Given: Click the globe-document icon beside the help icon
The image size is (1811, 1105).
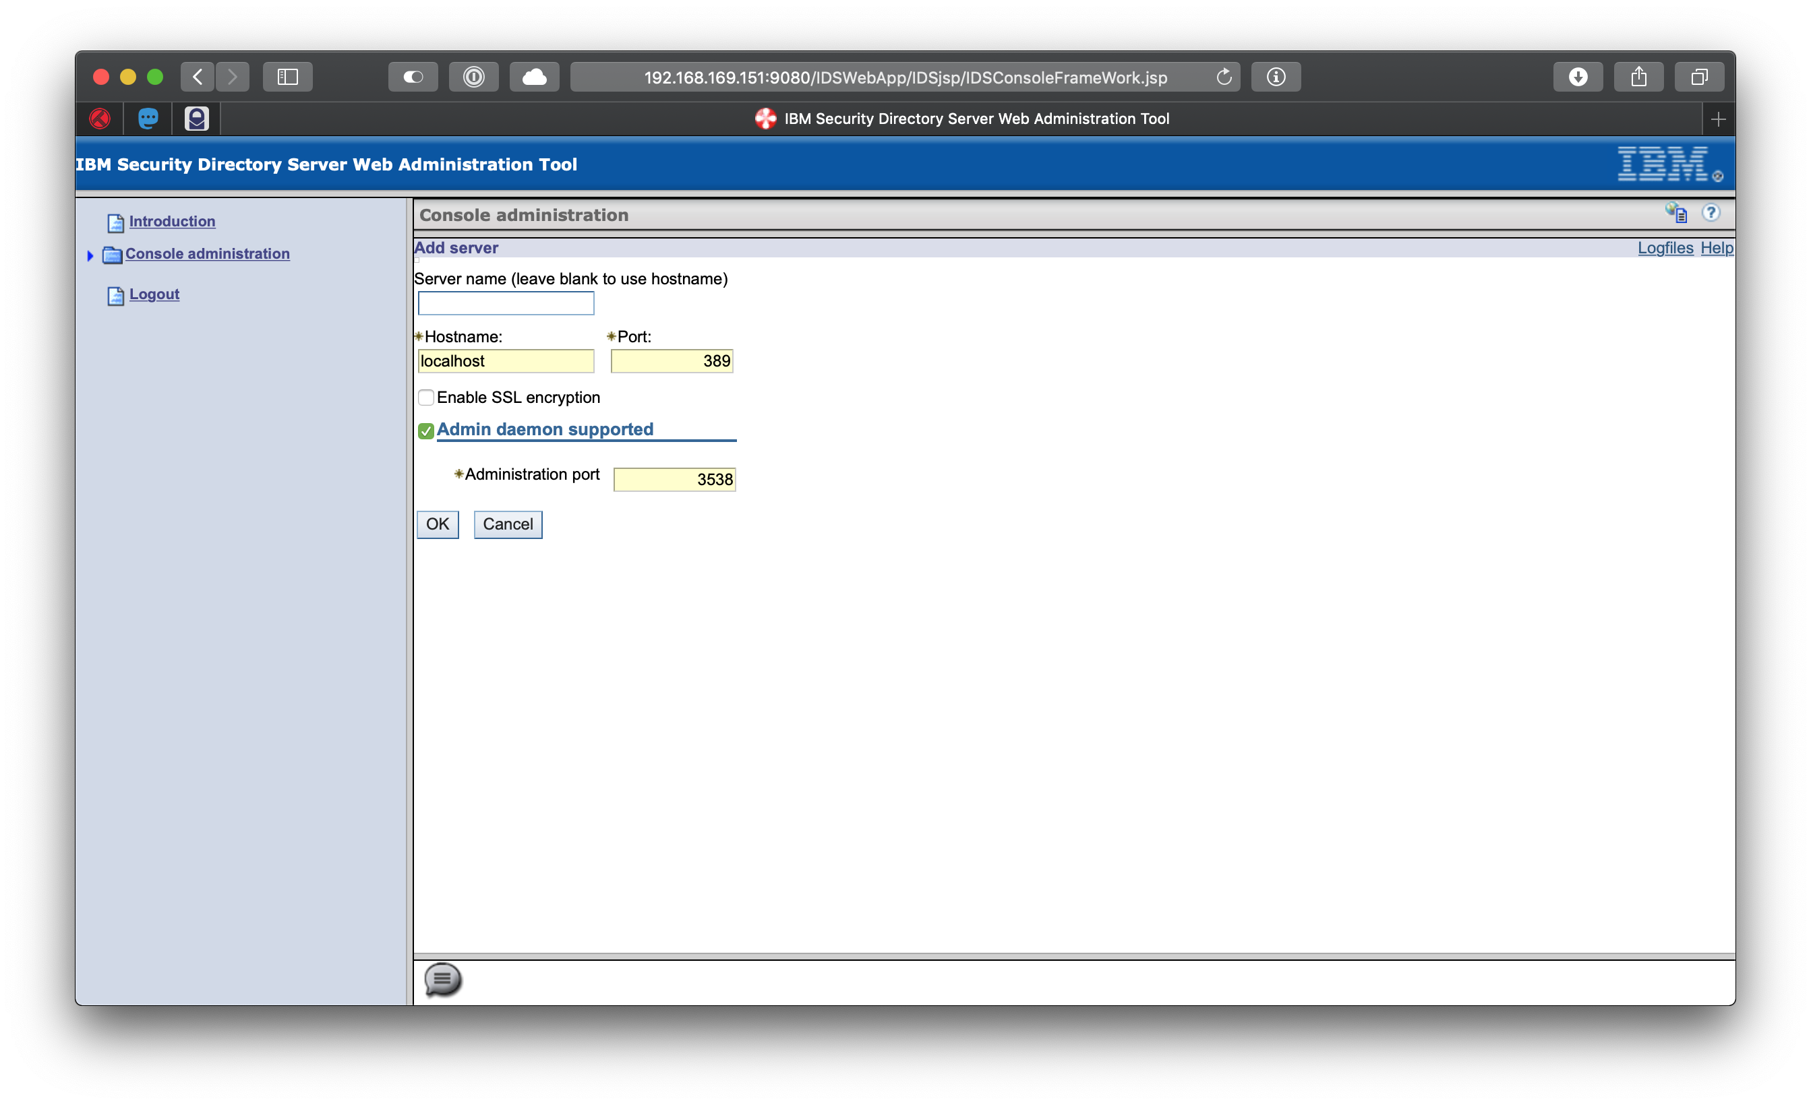Looking at the screenshot, I should [x=1678, y=213].
